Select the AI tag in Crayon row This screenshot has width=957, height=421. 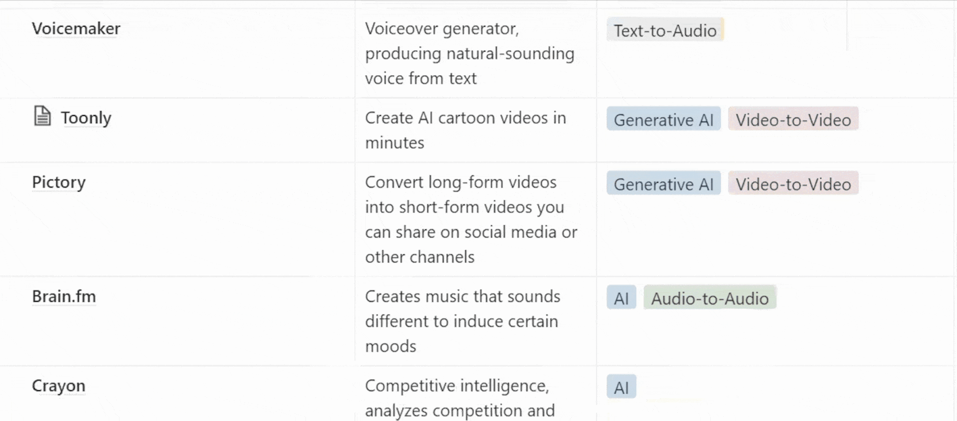(621, 387)
